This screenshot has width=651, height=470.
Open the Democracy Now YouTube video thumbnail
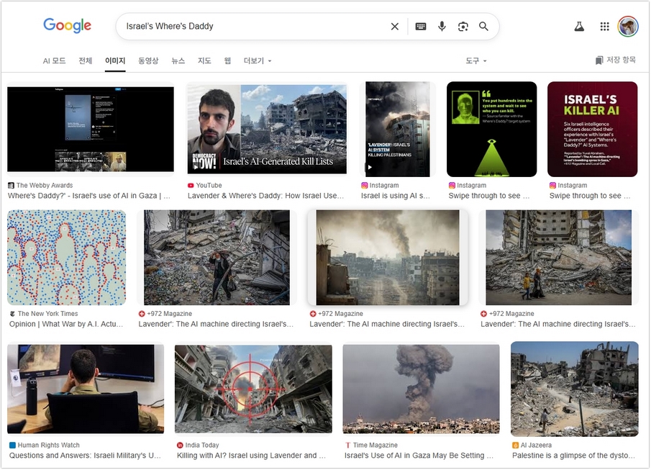(x=267, y=130)
